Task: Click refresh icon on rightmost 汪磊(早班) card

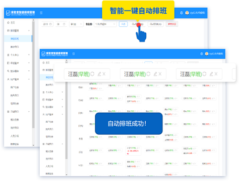Action: coord(204,74)
